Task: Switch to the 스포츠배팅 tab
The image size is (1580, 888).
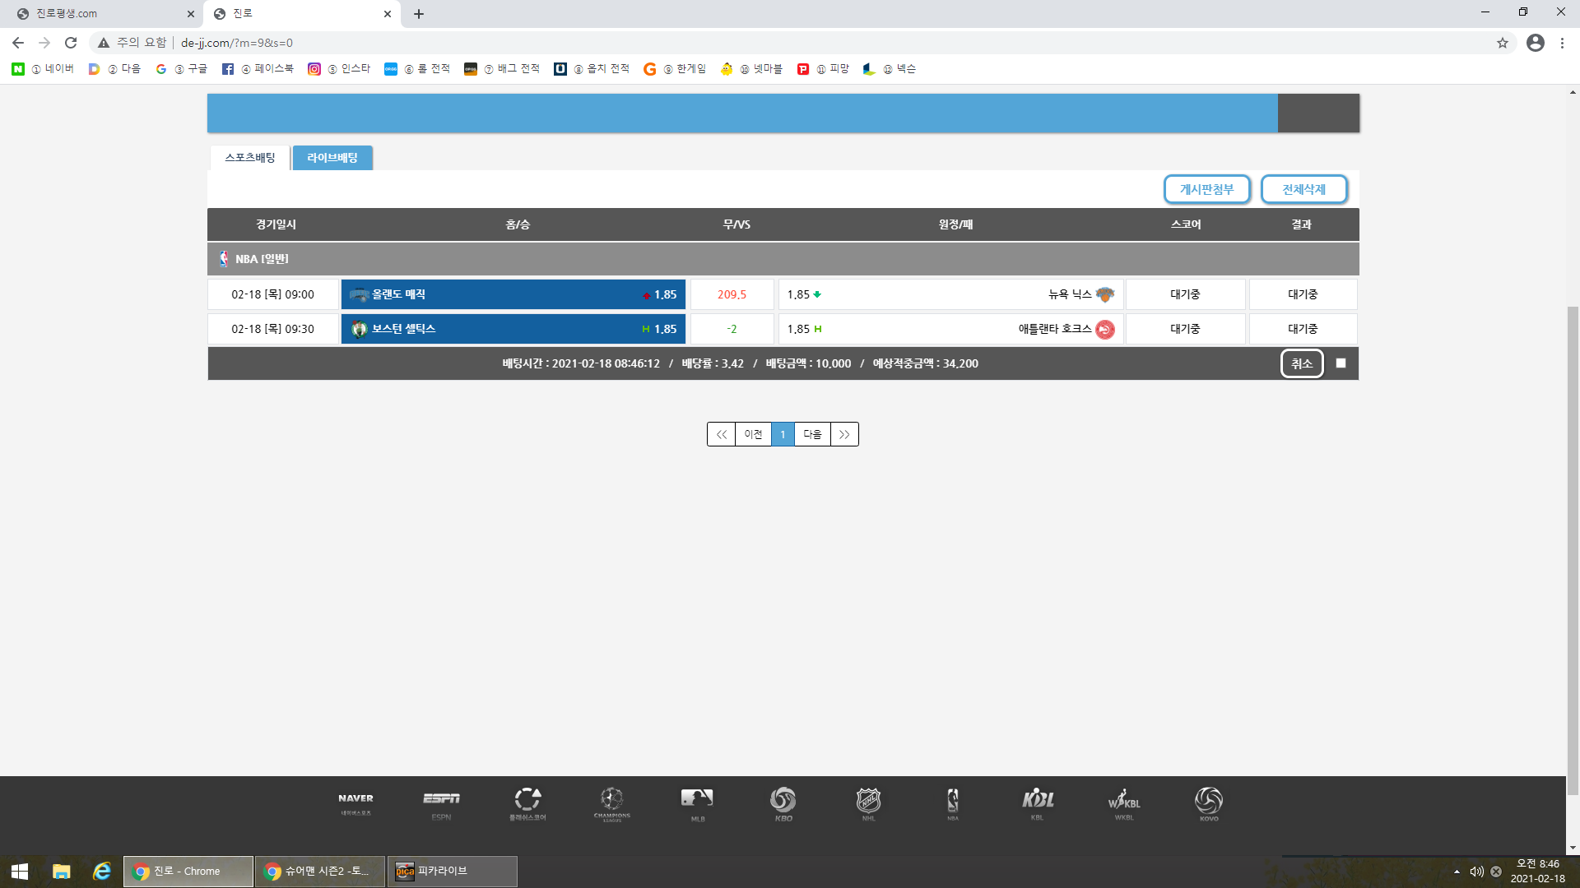Action: (x=250, y=158)
